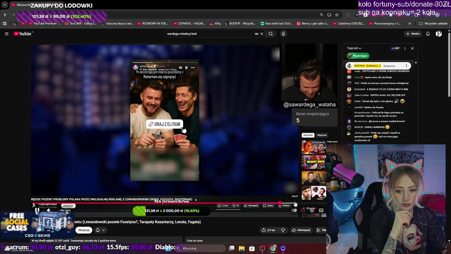This screenshot has width=451, height=254.
Task: Open the apps grid in bookmarks bar
Action: click(5, 24)
